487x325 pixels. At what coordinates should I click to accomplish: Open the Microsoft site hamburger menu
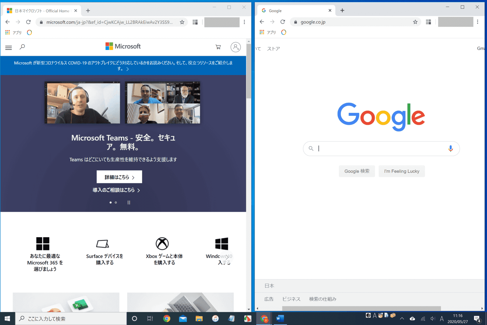coord(8,48)
